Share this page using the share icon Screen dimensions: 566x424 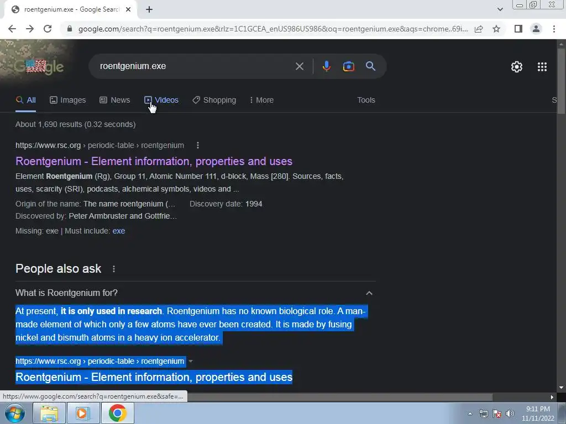[x=479, y=29]
